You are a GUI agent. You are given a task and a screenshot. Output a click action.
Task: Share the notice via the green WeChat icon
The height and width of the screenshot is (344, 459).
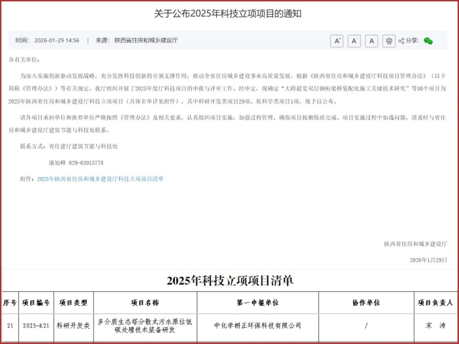428,41
